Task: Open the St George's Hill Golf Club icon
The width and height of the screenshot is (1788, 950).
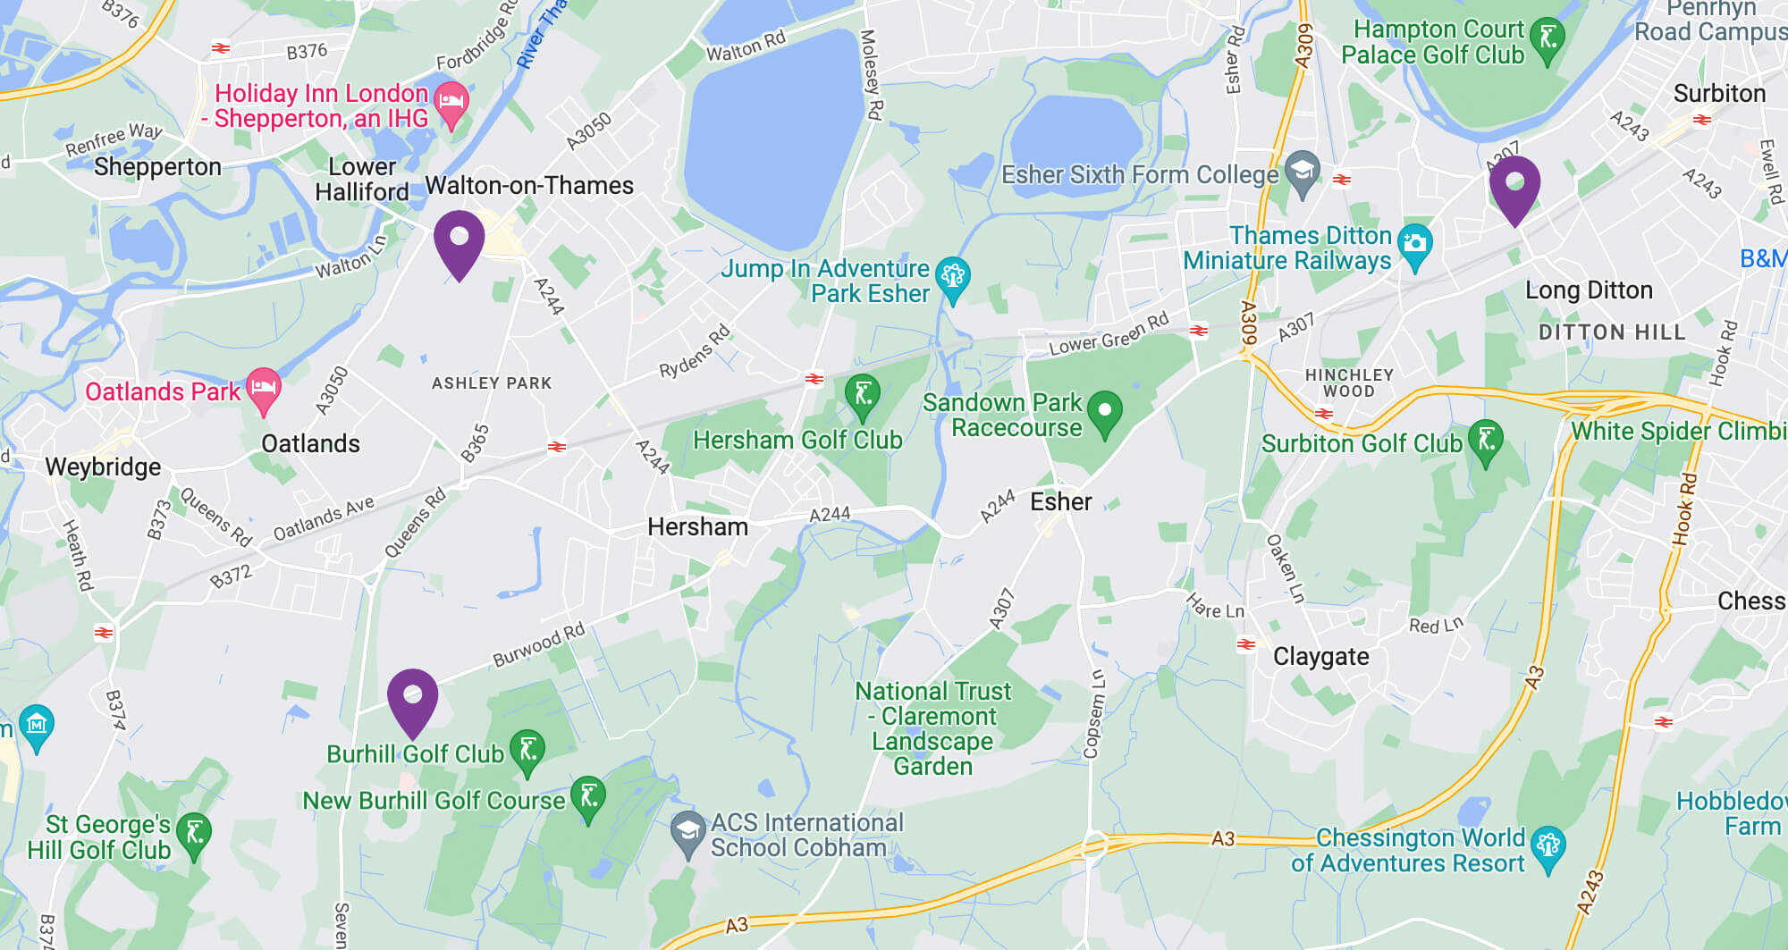Action: tap(194, 837)
